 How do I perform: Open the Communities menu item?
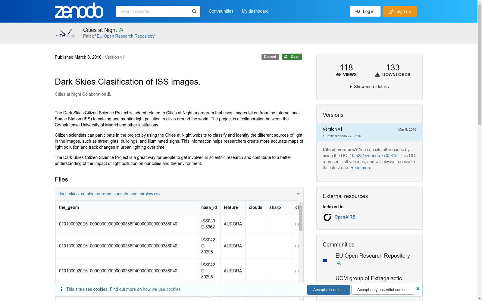pyautogui.click(x=221, y=11)
